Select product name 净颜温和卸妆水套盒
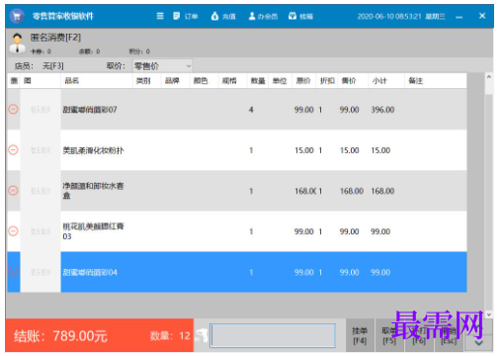This screenshot has height=356, width=502. (x=93, y=191)
